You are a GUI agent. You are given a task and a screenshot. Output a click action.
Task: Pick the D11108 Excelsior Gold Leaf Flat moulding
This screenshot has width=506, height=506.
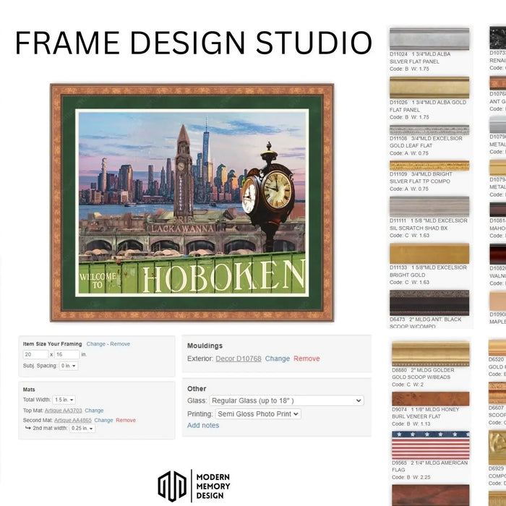click(429, 130)
